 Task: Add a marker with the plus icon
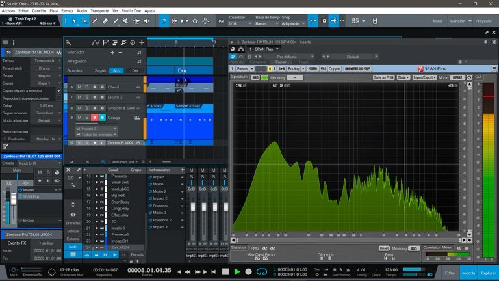click(x=112, y=52)
